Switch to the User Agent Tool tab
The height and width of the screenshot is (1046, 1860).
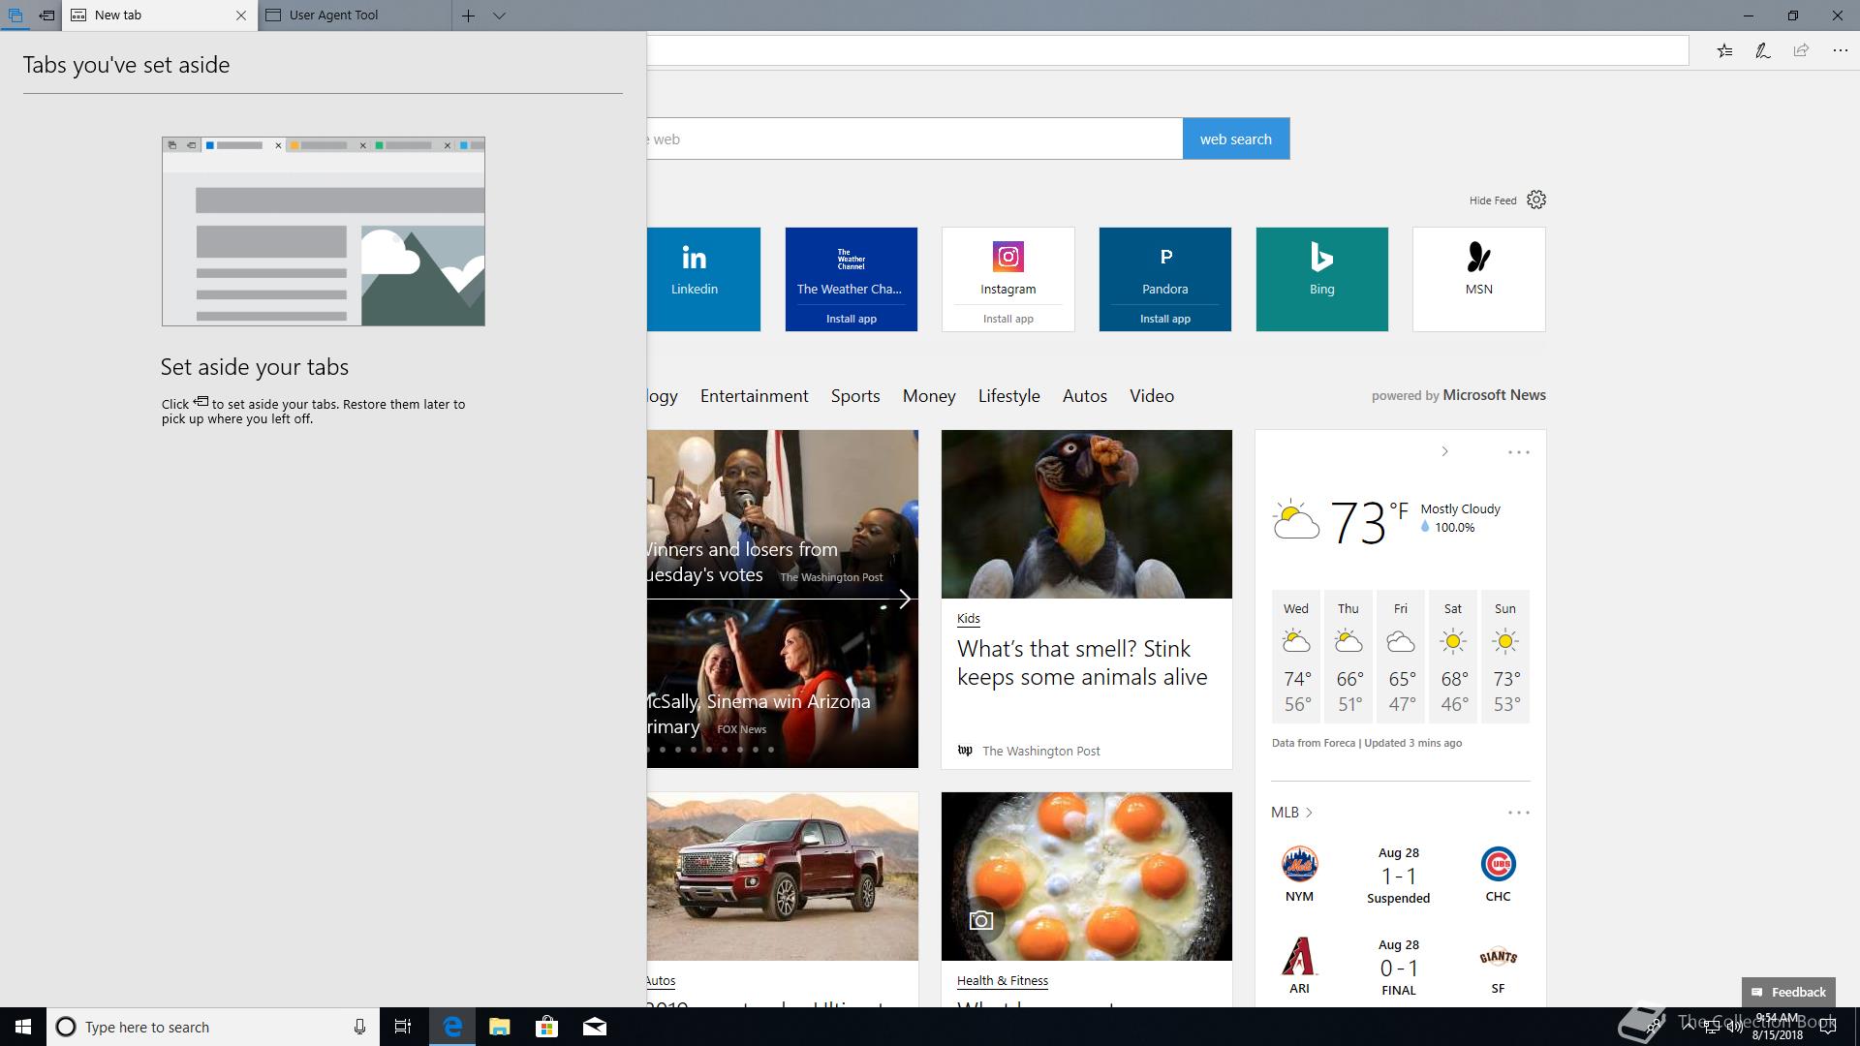pos(355,15)
